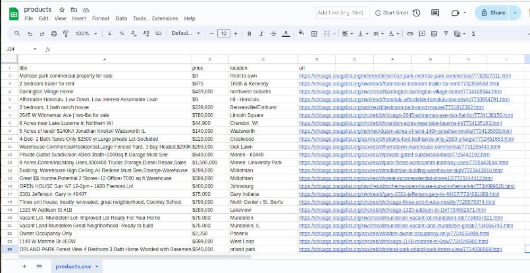Click the video call camera icon

(455, 13)
